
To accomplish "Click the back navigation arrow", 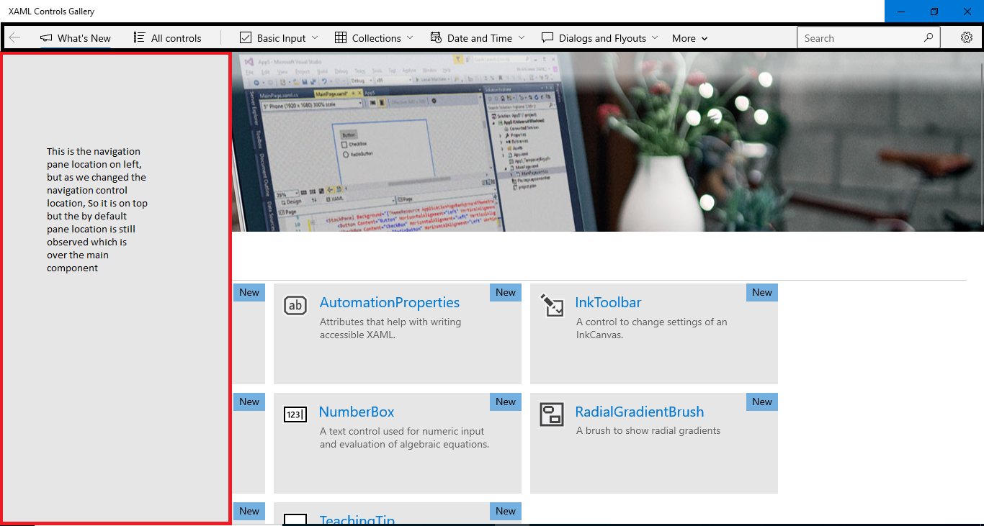I will [15, 37].
